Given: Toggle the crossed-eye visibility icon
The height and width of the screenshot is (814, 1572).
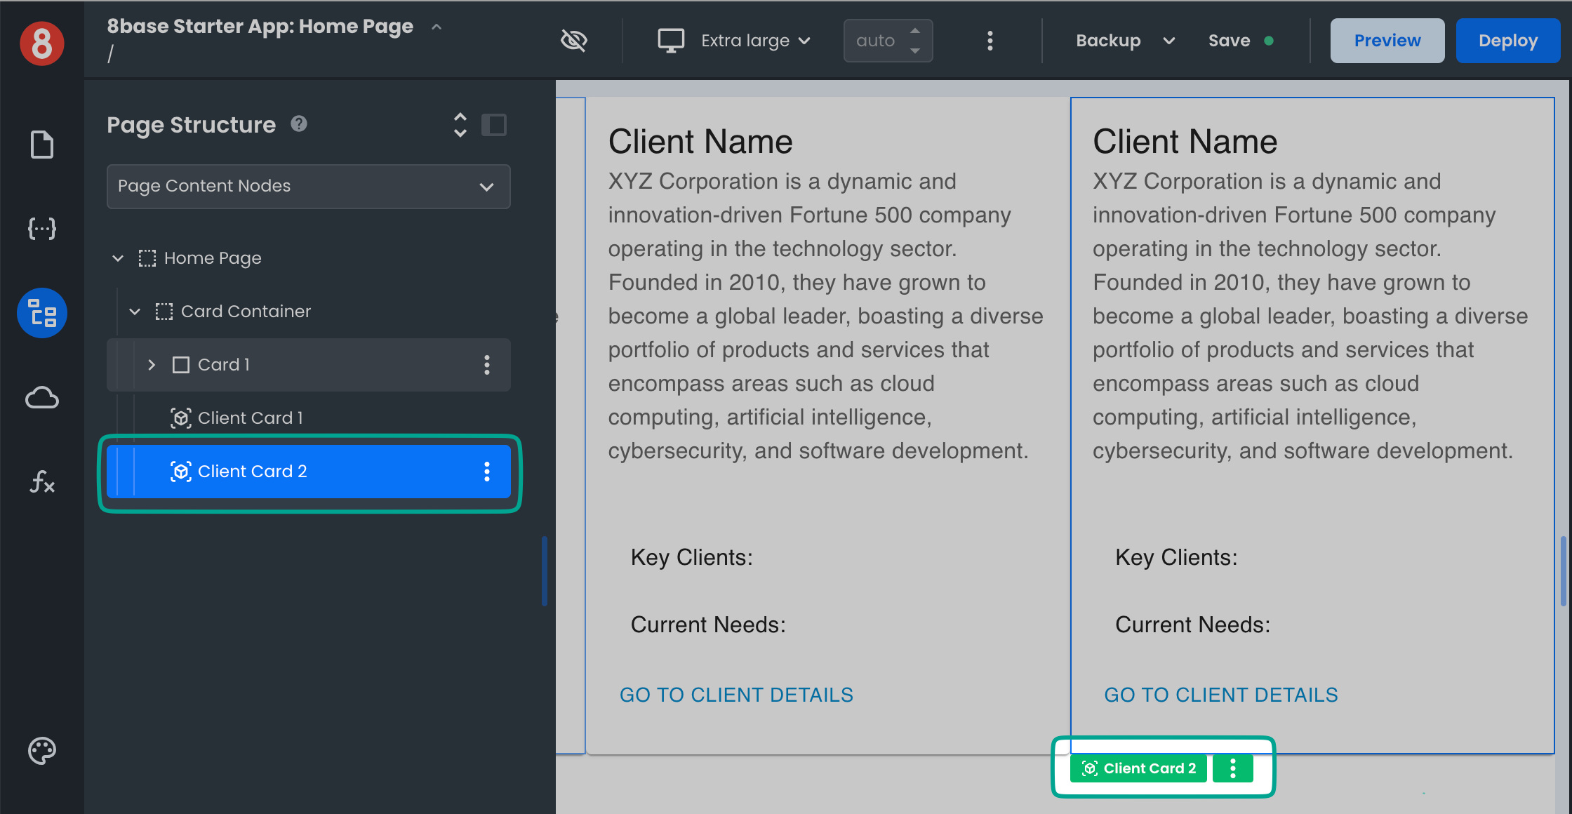Looking at the screenshot, I should coord(574,41).
